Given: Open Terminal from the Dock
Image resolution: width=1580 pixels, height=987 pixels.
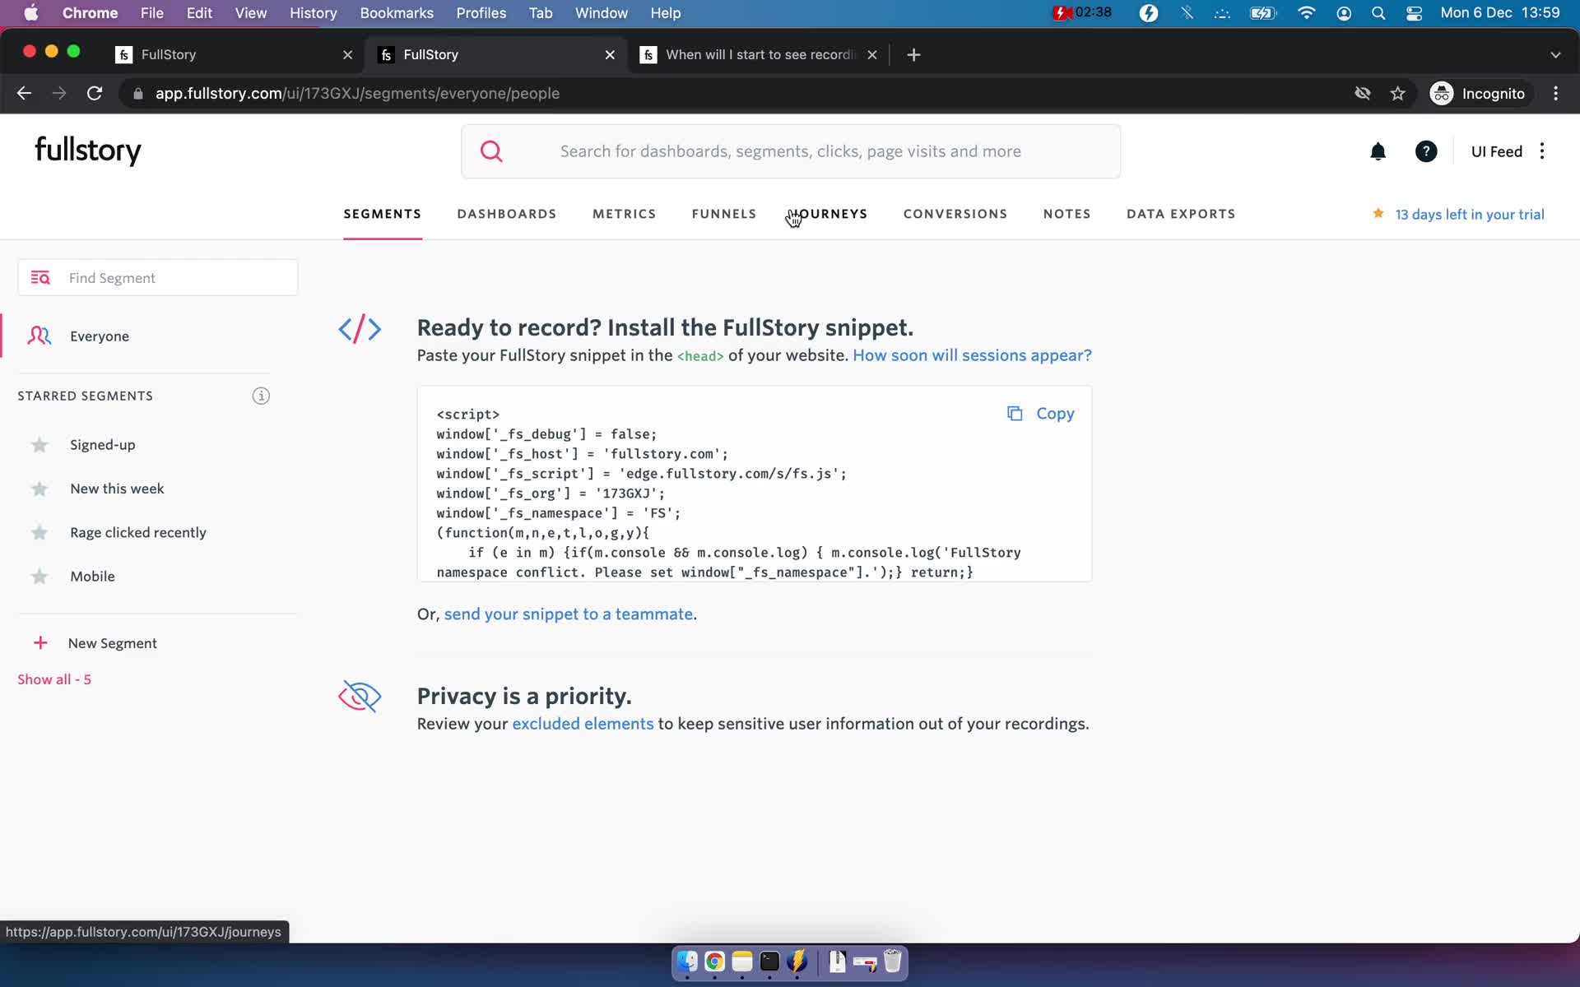Looking at the screenshot, I should (x=769, y=962).
